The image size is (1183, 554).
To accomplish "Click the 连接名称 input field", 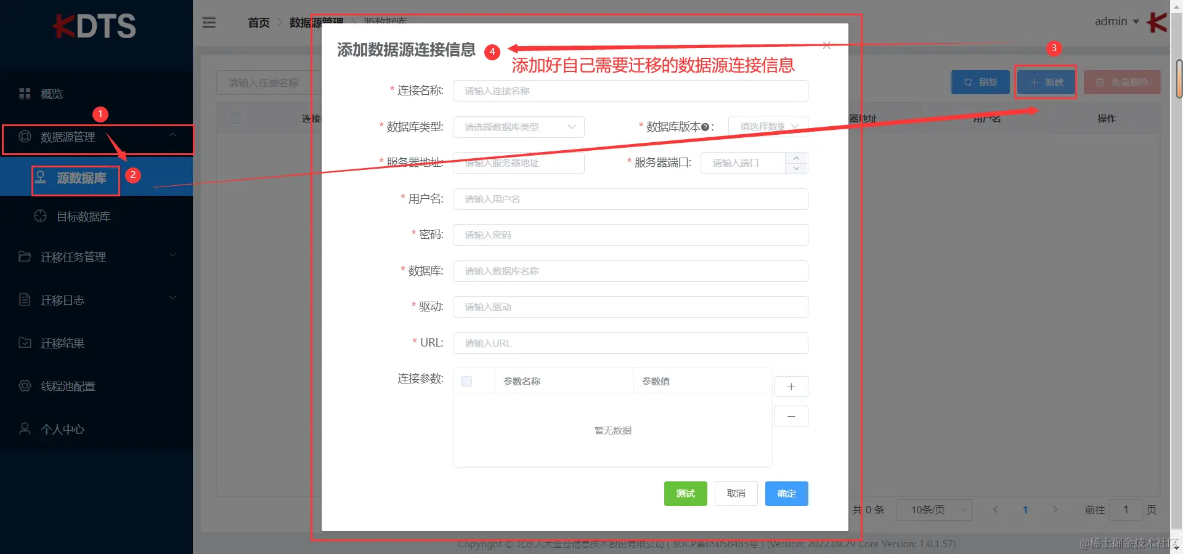I will 630,90.
